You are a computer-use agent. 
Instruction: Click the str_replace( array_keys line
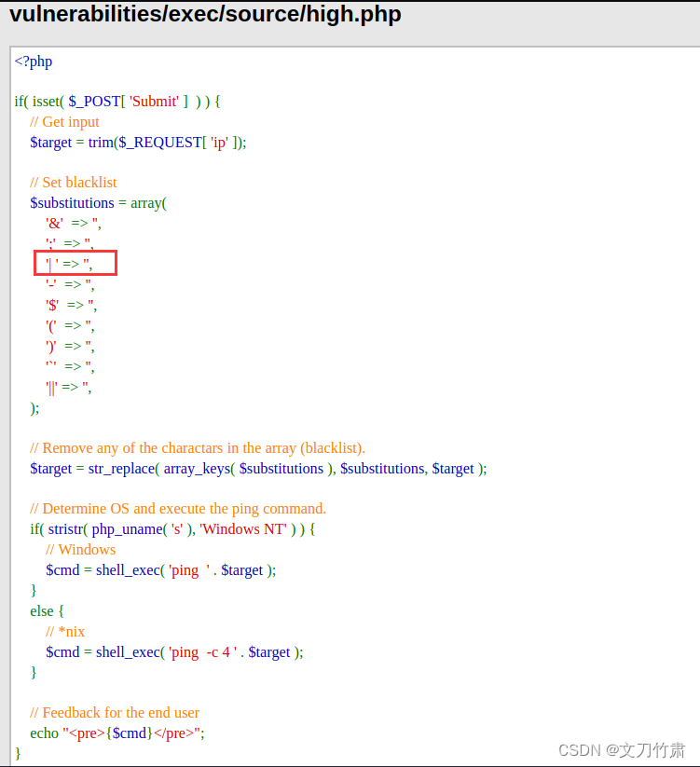tap(258, 469)
